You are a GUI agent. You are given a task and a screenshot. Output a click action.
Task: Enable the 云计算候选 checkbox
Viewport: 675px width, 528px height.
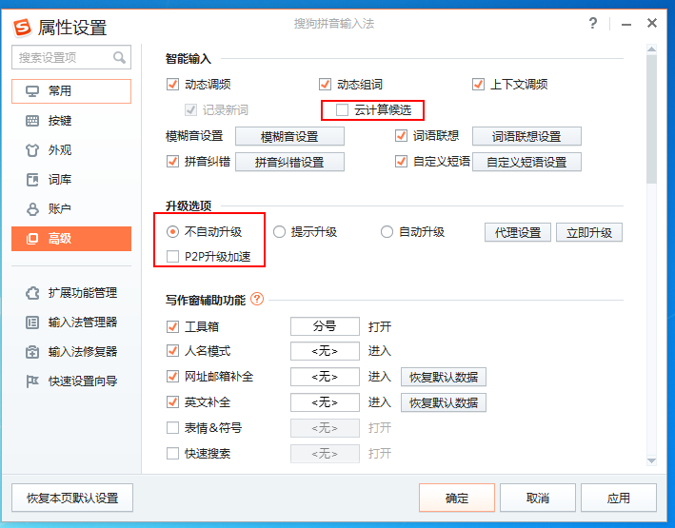click(343, 110)
